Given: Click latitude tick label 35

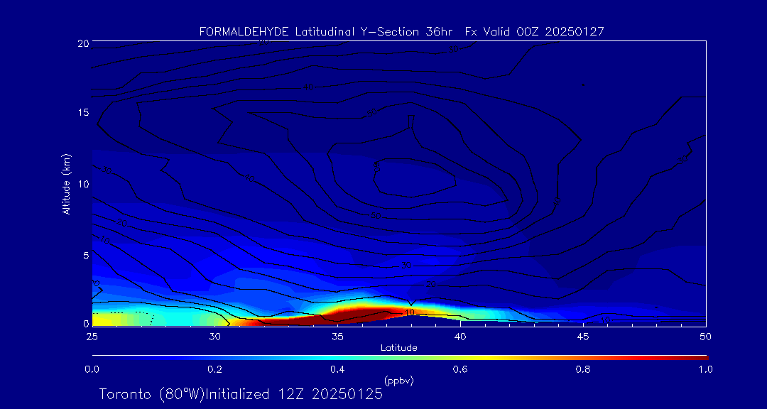Looking at the screenshot, I should [337, 335].
